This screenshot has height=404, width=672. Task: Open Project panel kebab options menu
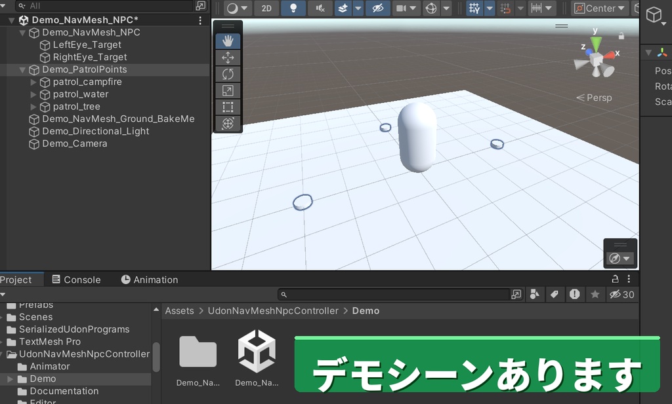pos(629,279)
